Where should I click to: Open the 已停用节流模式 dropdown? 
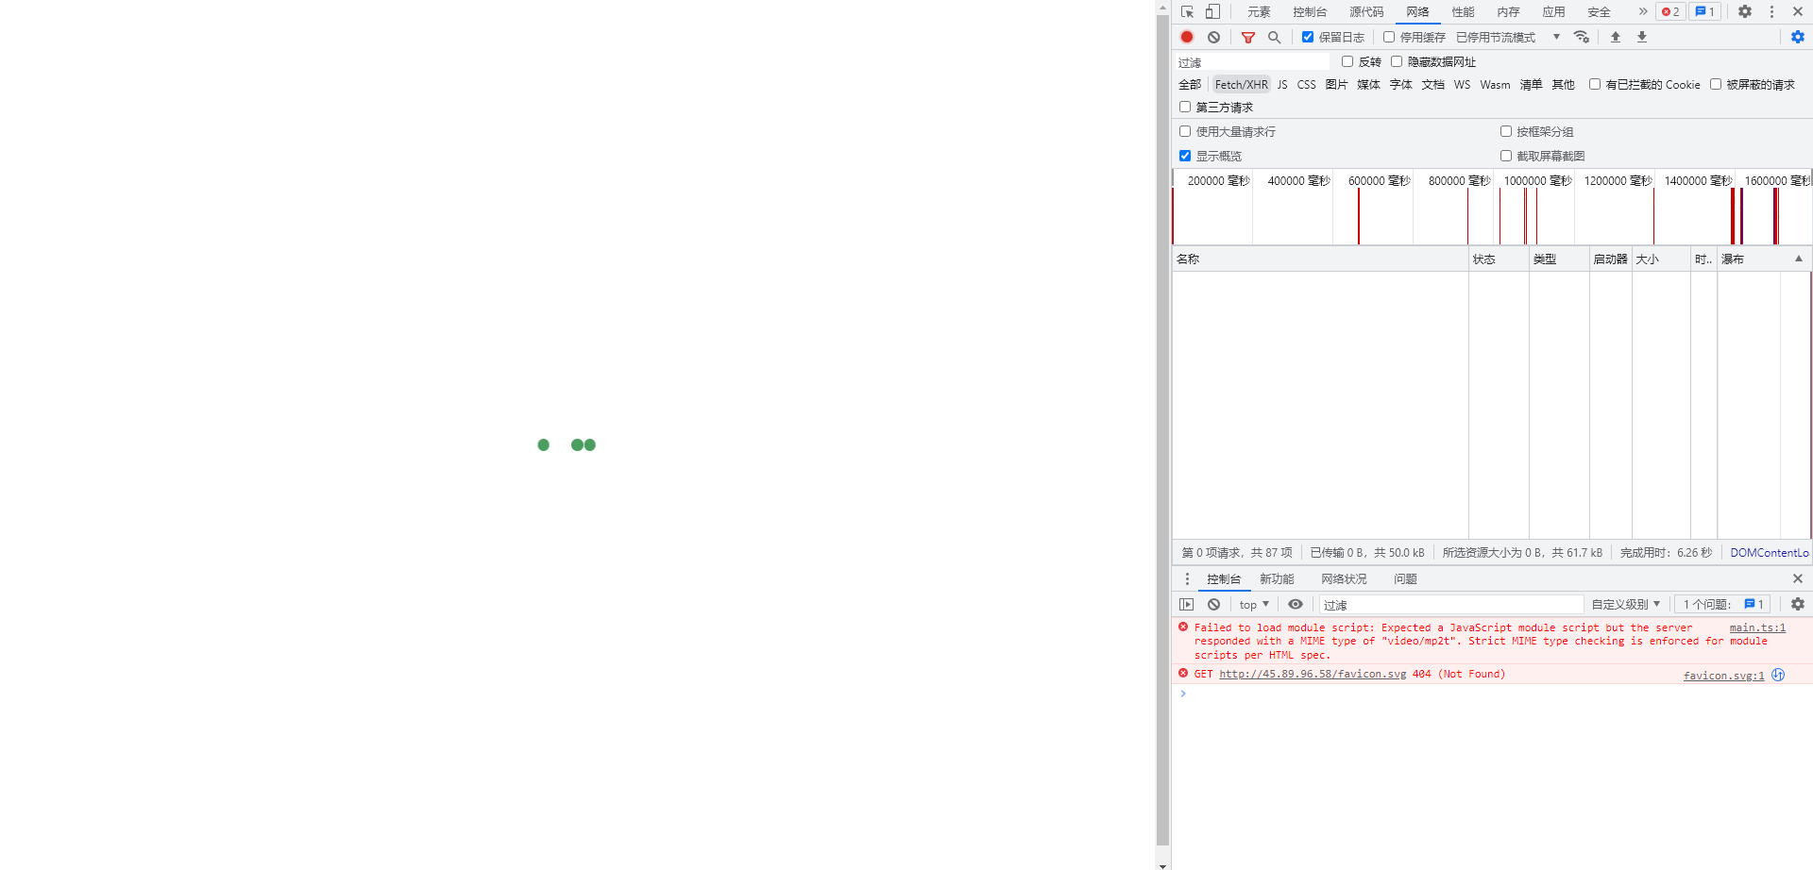point(1497,37)
